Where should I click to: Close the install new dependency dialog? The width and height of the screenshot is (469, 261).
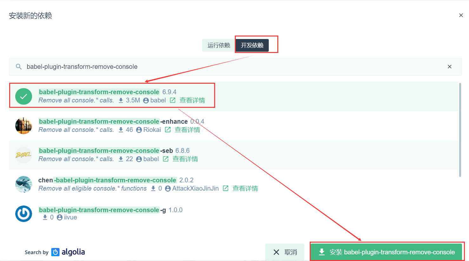pos(461,15)
